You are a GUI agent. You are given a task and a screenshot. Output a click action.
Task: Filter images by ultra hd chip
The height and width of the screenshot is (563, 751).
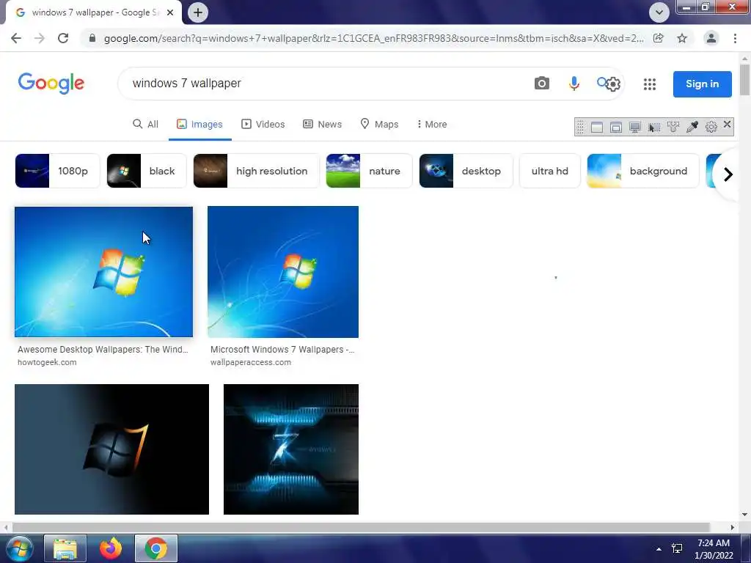coord(549,171)
